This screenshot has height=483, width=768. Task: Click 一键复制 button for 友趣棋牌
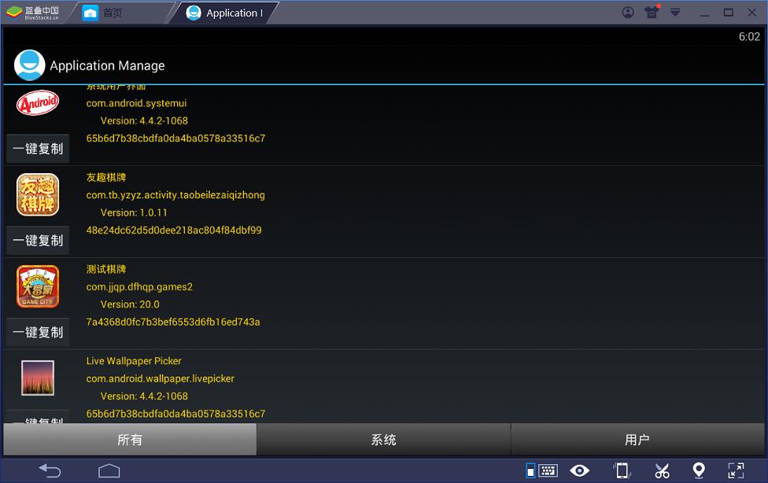(x=38, y=241)
